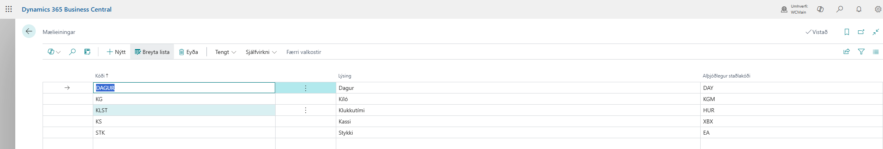
Task: Bookmark this page with the bookmark icon
Action: point(846,32)
